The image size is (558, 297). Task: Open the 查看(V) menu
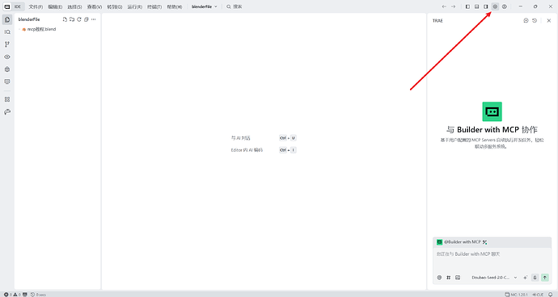click(95, 6)
